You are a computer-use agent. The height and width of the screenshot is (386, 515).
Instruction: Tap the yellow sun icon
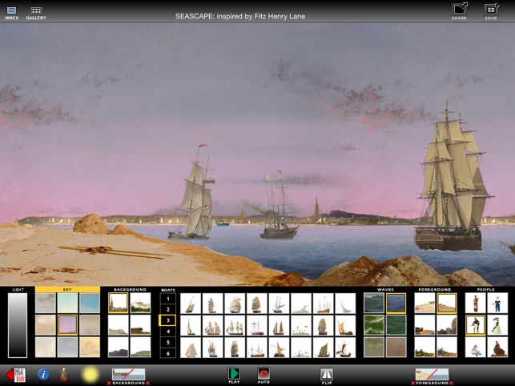coord(90,375)
